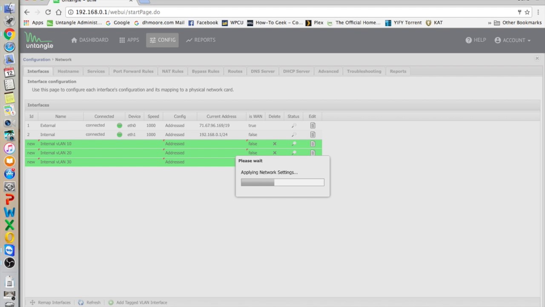Reload the page in browser

pyautogui.click(x=48, y=12)
